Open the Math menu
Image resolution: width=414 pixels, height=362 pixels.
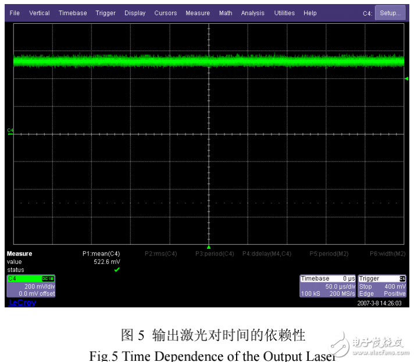coord(226,13)
